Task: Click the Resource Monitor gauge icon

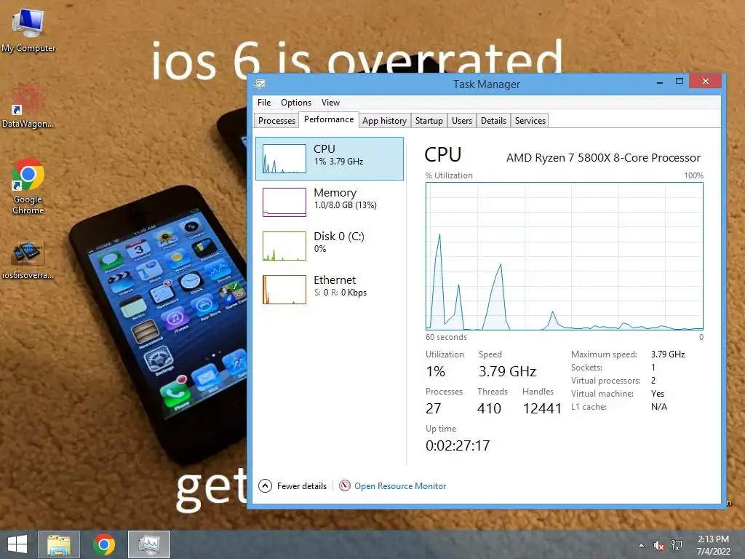Action: (345, 485)
